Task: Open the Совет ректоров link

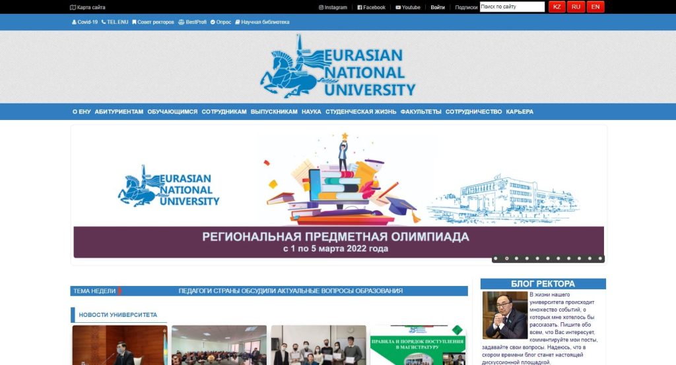Action: pyautogui.click(x=153, y=22)
